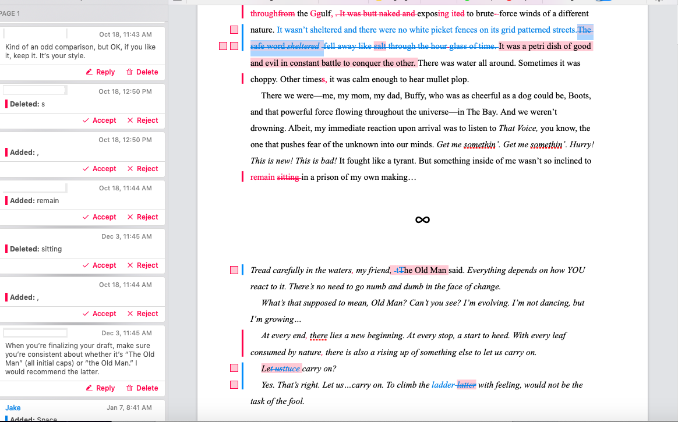Reject the 'Deleted: s' change
This screenshot has height=422, width=678.
(x=143, y=120)
